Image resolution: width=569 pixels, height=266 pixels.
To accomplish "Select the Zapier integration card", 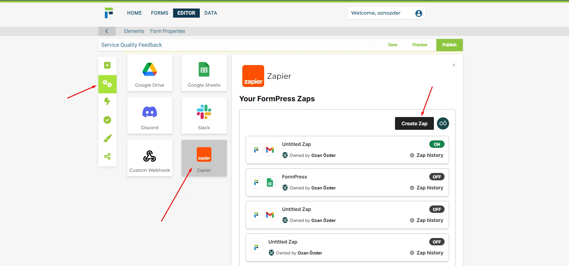I will click(x=204, y=158).
